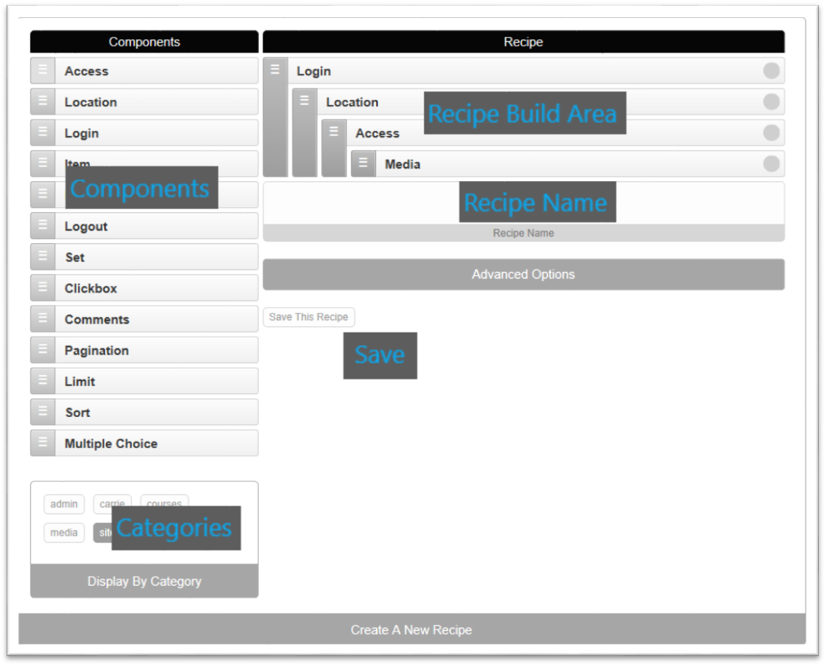Click the Create A New Recipe bar
This screenshot has height=666, width=827.
pos(412,629)
